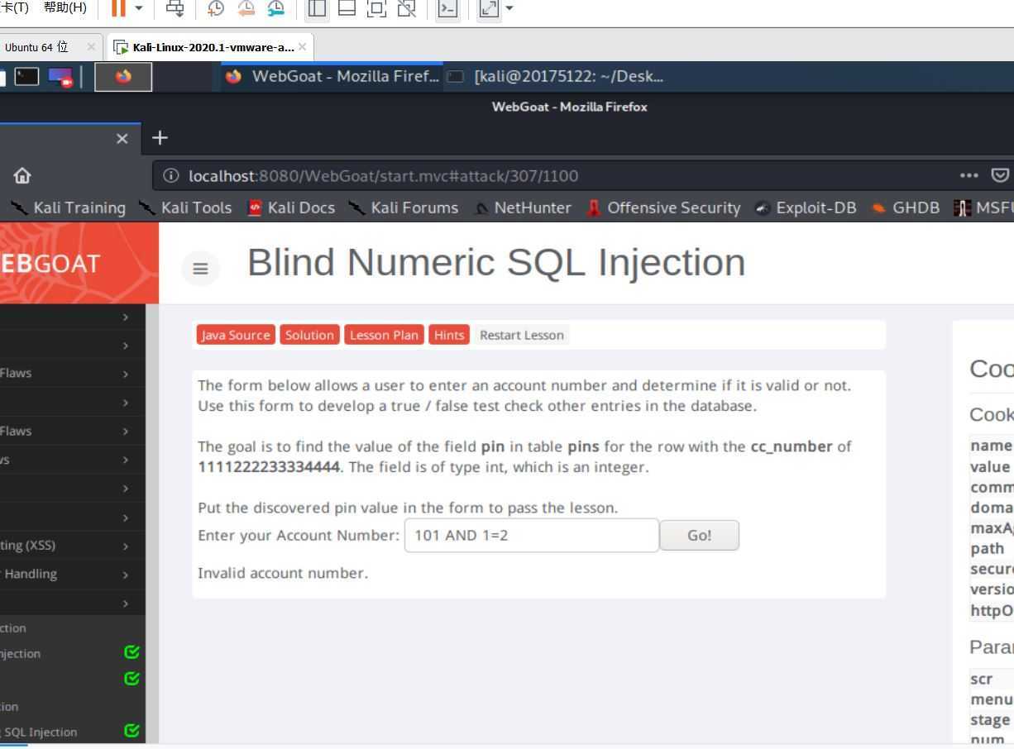
Task: Revert to previous snapshot icon
Action: pos(246,8)
